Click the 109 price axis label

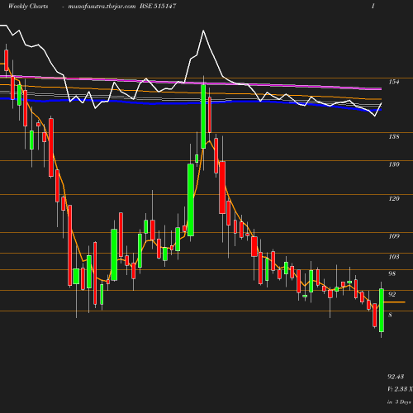394,236
